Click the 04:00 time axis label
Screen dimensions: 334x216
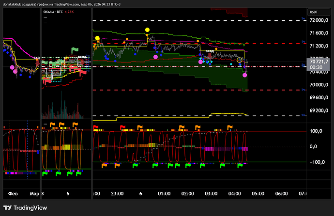pos(234,193)
